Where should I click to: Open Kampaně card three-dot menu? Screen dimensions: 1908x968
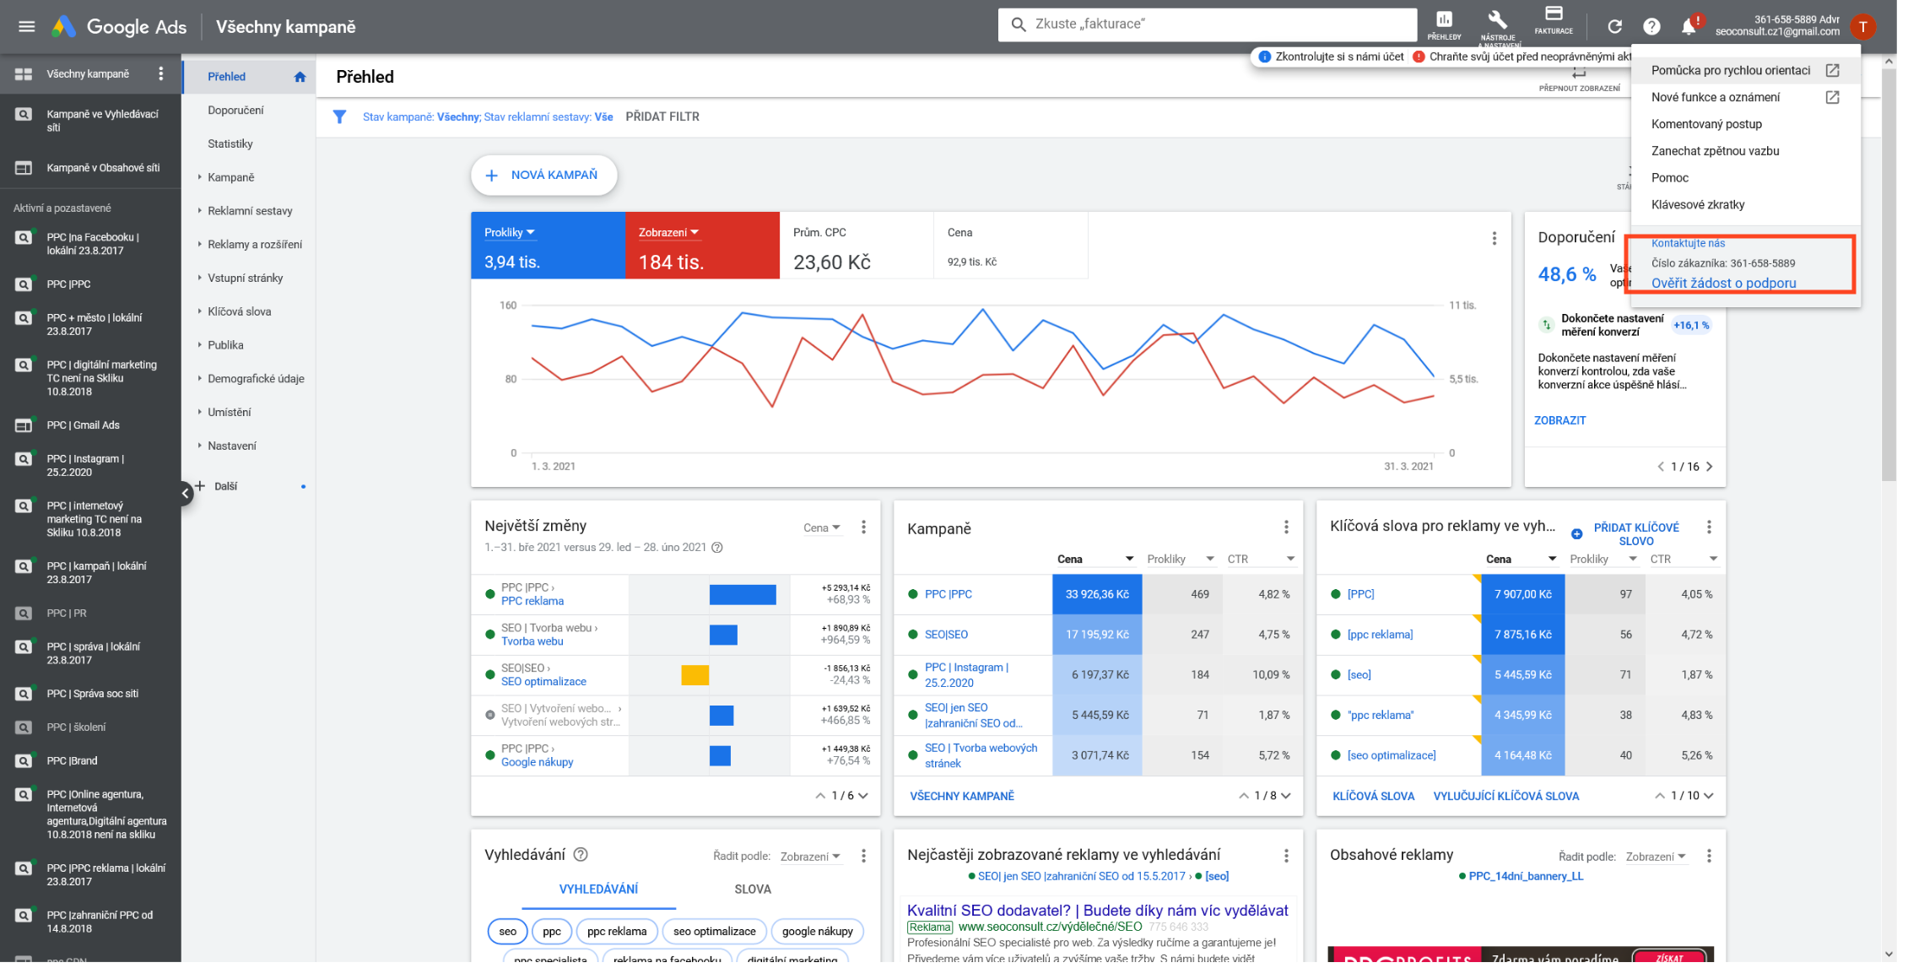[1294, 530]
